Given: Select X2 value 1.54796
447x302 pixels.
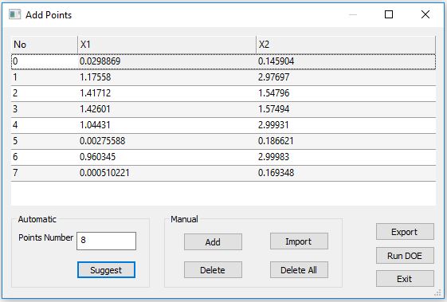Looking at the screenshot, I should pyautogui.click(x=273, y=93).
